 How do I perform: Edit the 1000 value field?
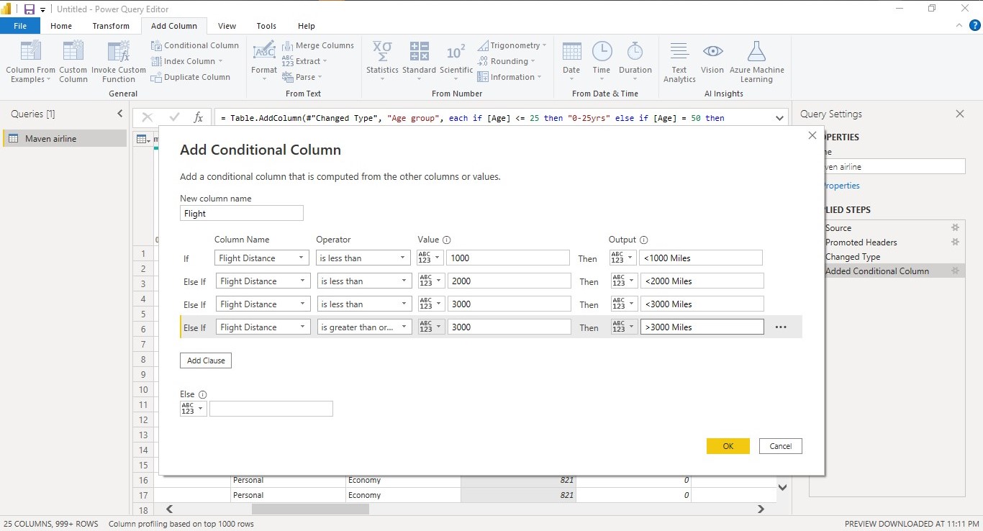(x=508, y=258)
